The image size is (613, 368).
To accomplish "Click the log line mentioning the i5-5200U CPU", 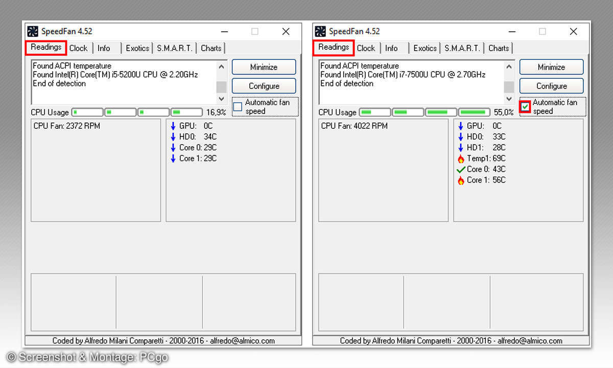I will [x=115, y=75].
